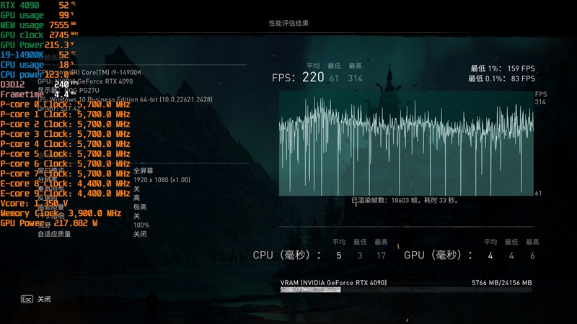Image resolution: width=577 pixels, height=324 pixels.
Task: Click the GPU Power 217.882 W row
Action: [49, 223]
